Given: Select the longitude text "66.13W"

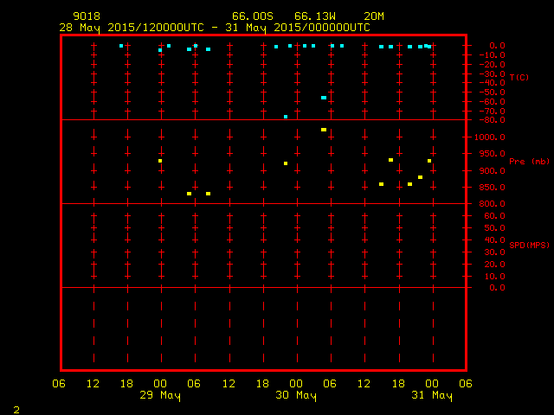Looking at the screenshot, I should [312, 16].
